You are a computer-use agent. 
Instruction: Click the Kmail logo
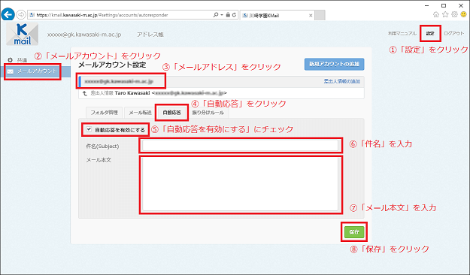coord(22,34)
